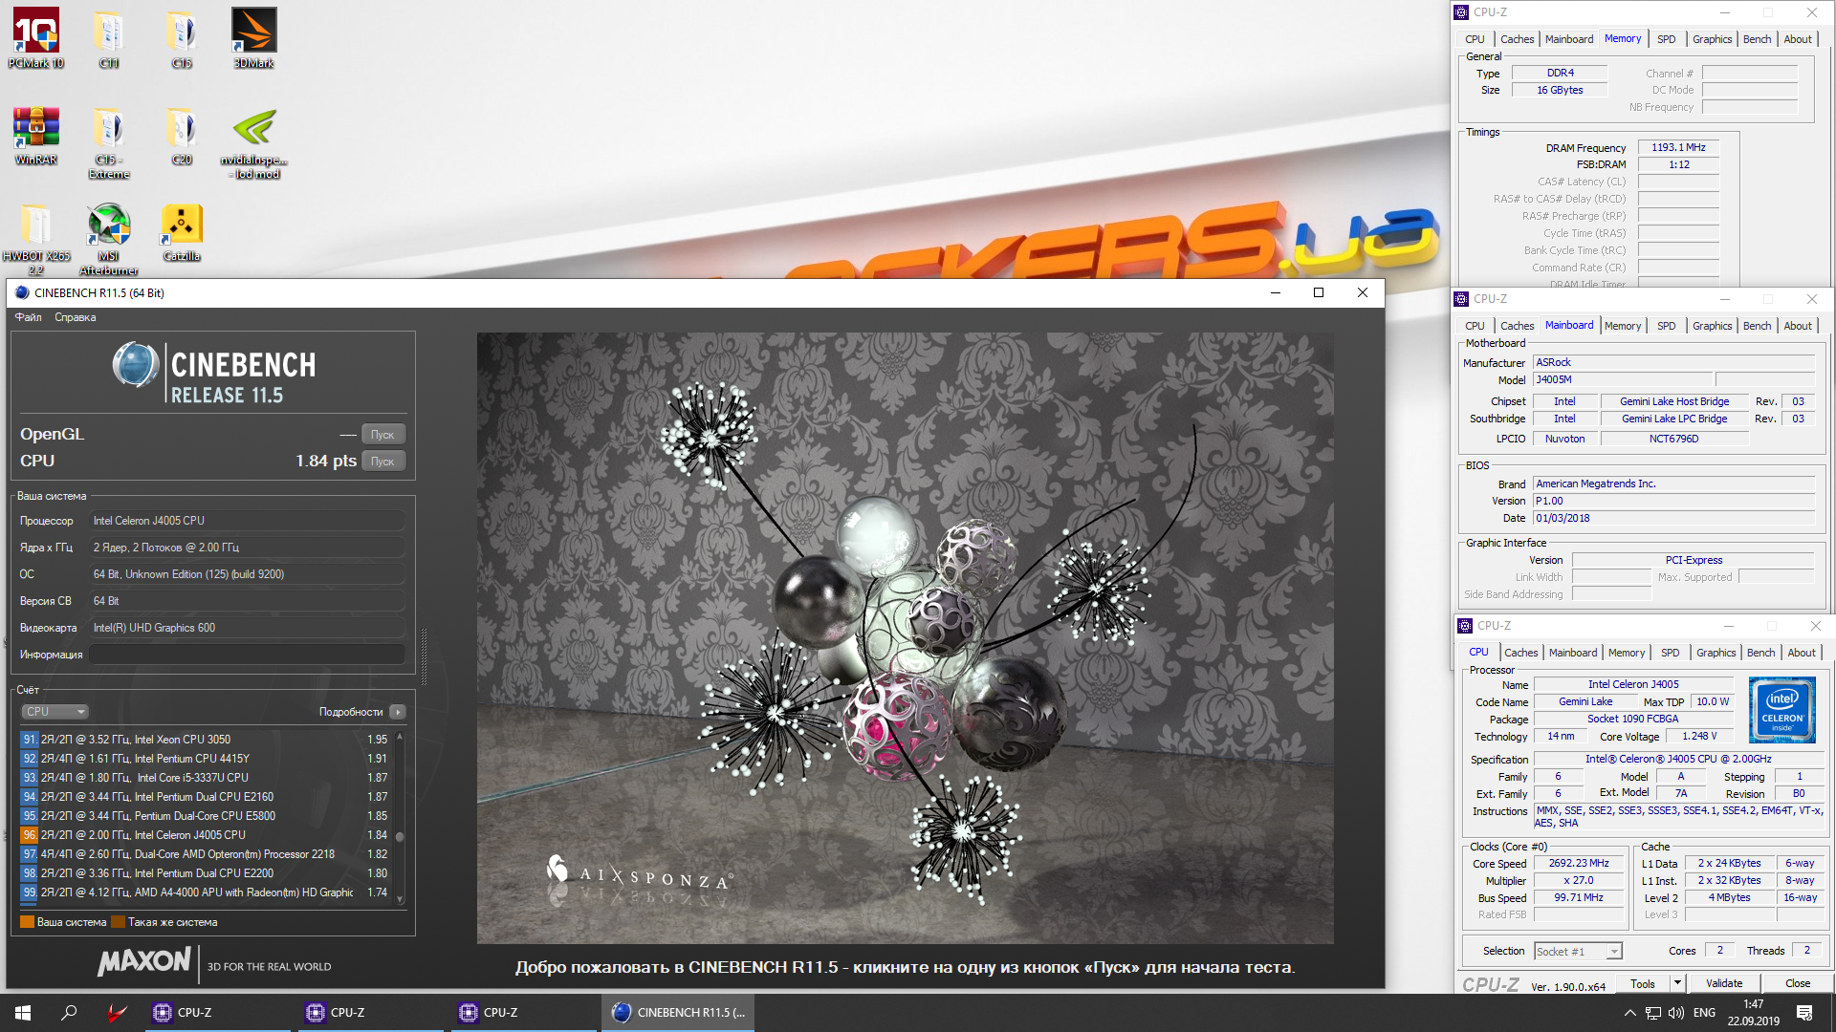Switch to second CPU-Z taskbar window

[x=371, y=1013]
